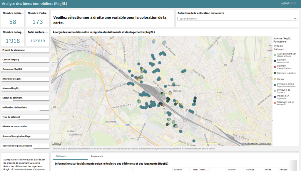Select the Bâtiments tab

tap(61, 156)
